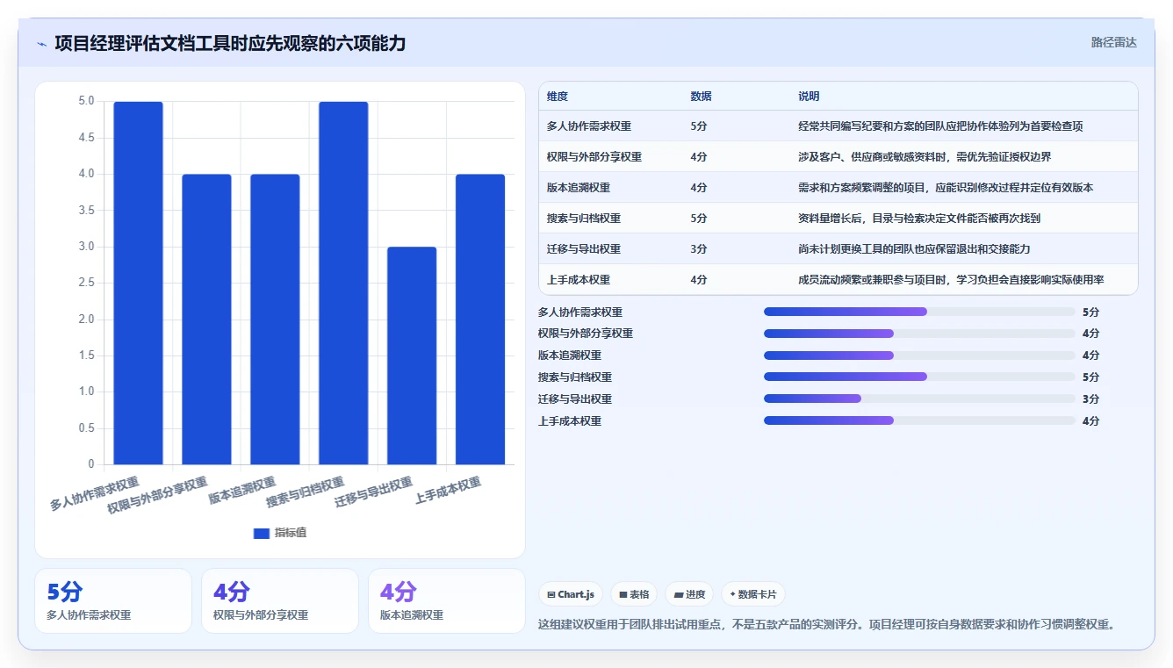Click the x-axis label 搜索与归档权重
This screenshot has height=668, width=1173.
point(306,493)
